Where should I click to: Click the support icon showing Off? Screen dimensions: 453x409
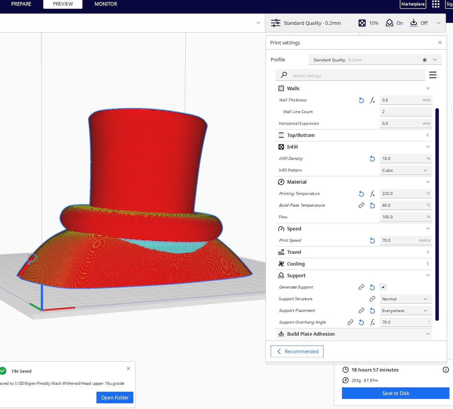coord(413,23)
